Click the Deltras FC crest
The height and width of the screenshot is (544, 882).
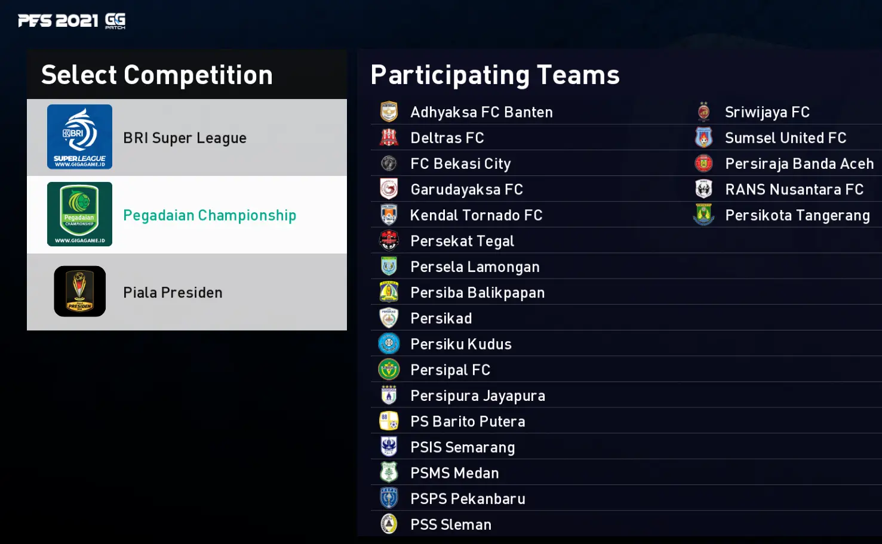[388, 137]
